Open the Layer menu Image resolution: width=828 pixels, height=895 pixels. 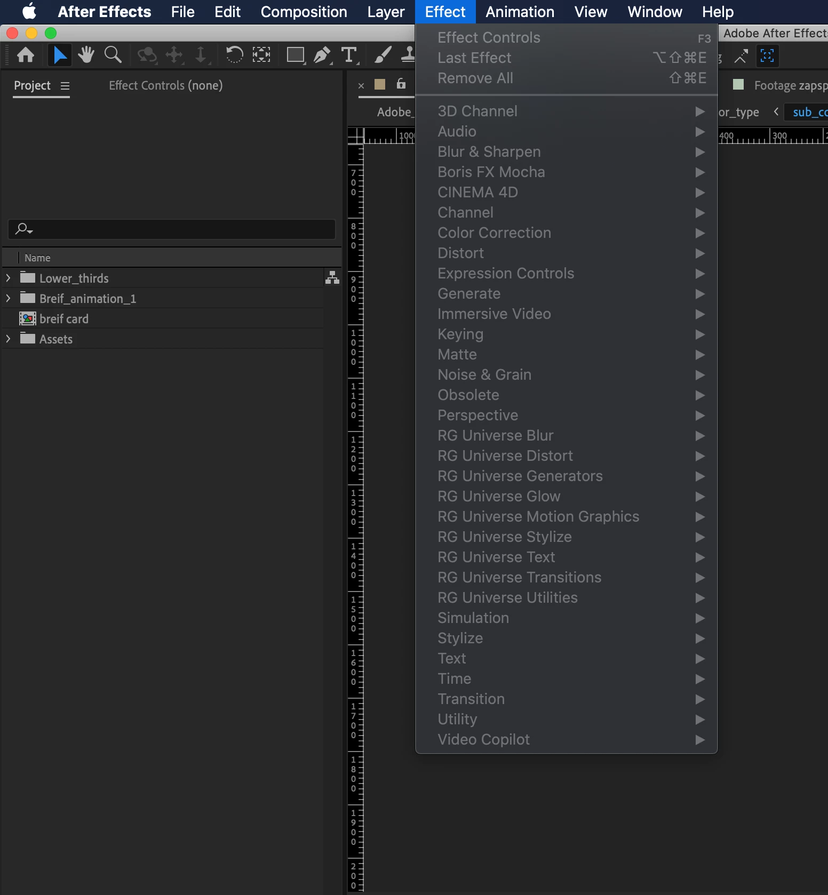pos(386,12)
